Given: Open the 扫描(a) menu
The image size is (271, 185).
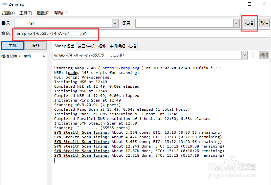Looking at the screenshot, I should (x=8, y=13).
